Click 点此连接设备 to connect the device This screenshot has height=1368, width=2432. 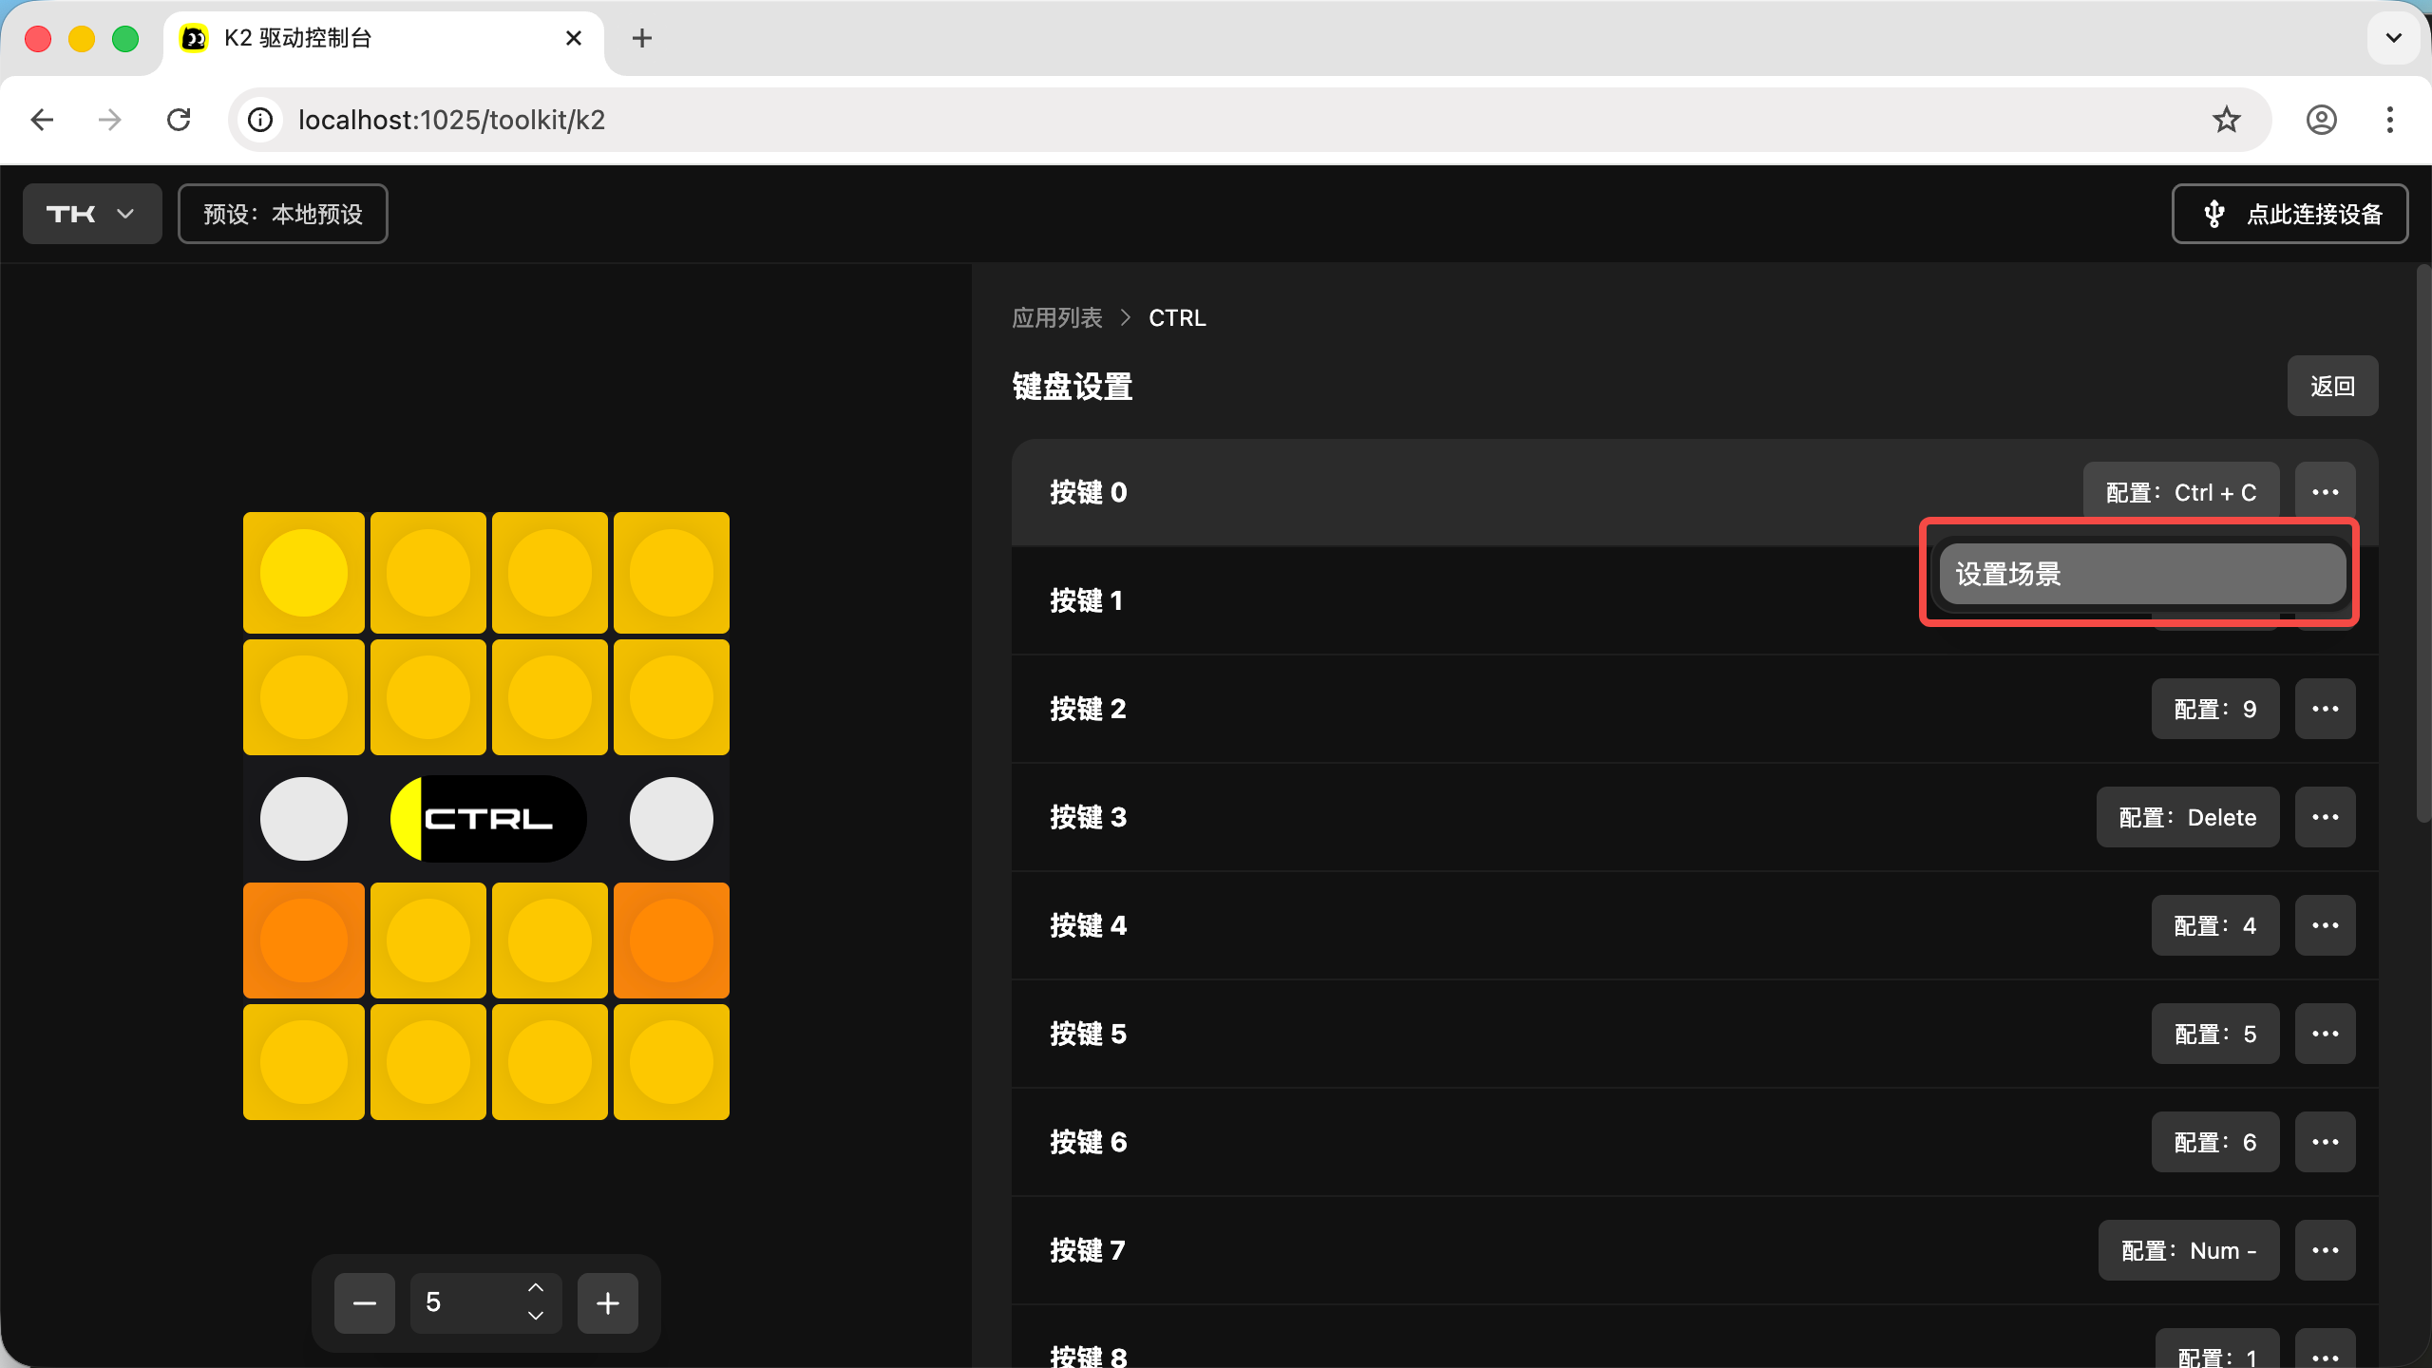(2289, 214)
